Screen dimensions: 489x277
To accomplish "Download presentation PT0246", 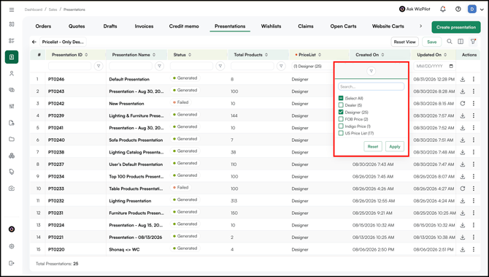I will tap(463, 80).
